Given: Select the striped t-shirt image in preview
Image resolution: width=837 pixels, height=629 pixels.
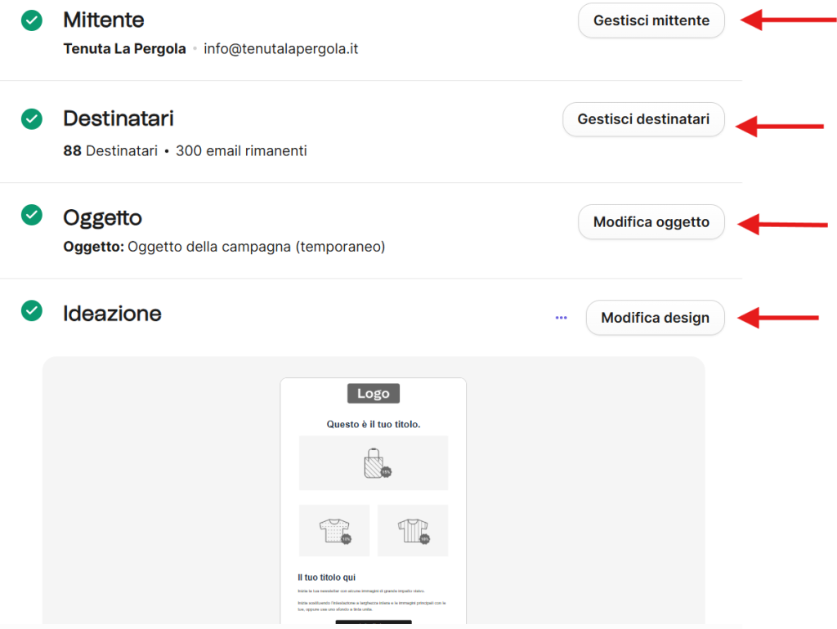Looking at the screenshot, I should [x=413, y=530].
